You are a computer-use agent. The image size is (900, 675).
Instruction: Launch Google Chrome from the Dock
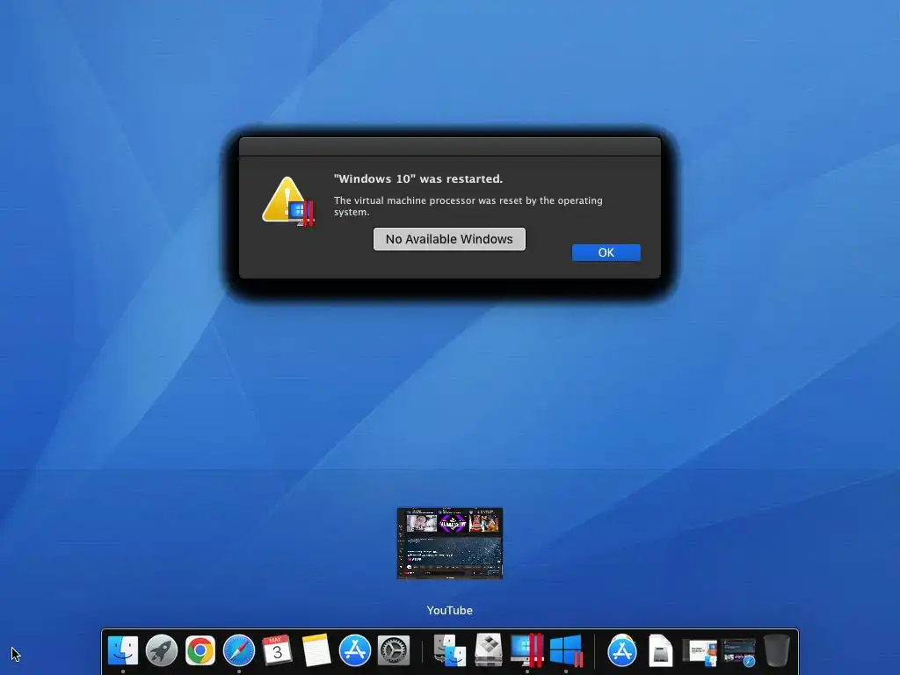click(200, 650)
